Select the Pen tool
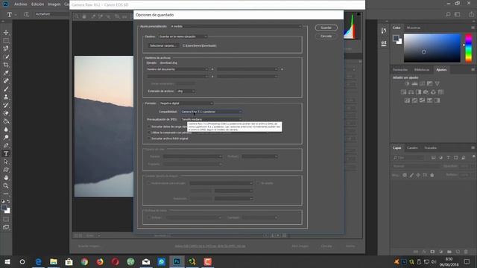 click(6, 146)
